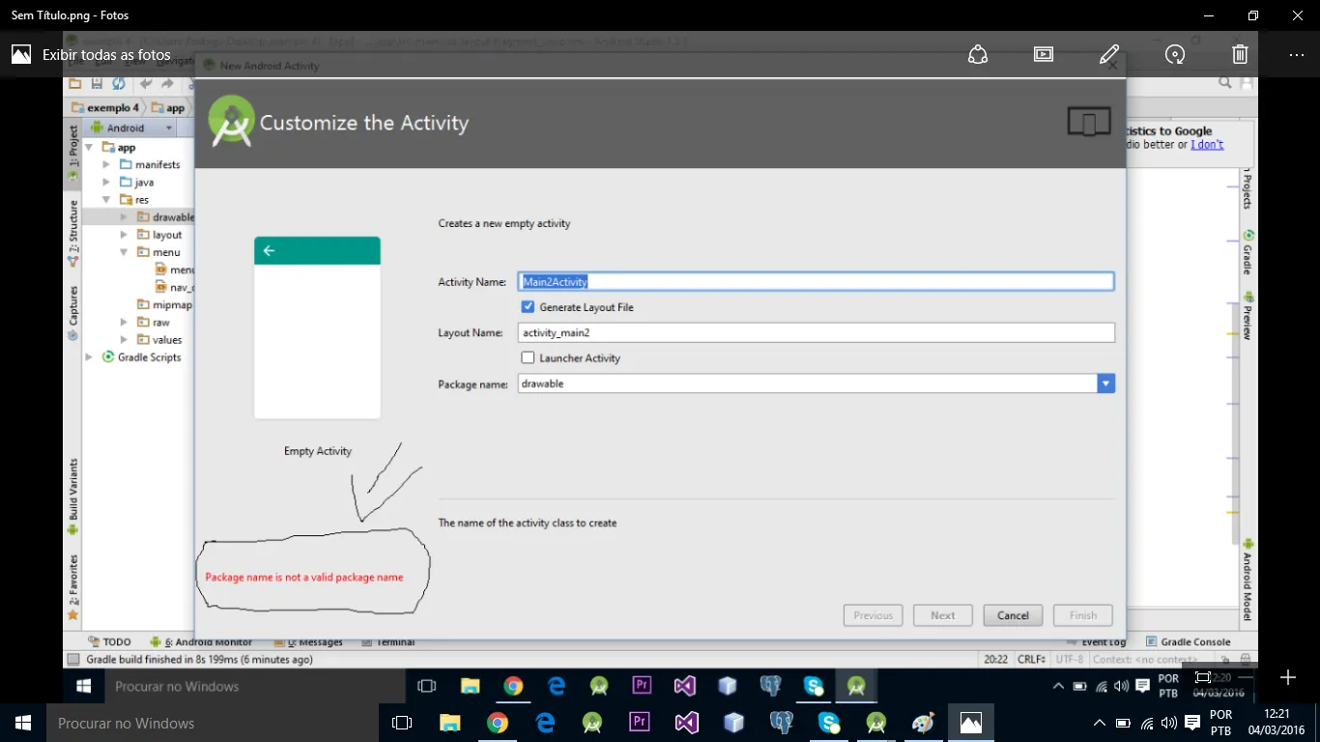This screenshot has width=1320, height=742.
Task: Open the Gradle Console tab
Action: [1188, 642]
